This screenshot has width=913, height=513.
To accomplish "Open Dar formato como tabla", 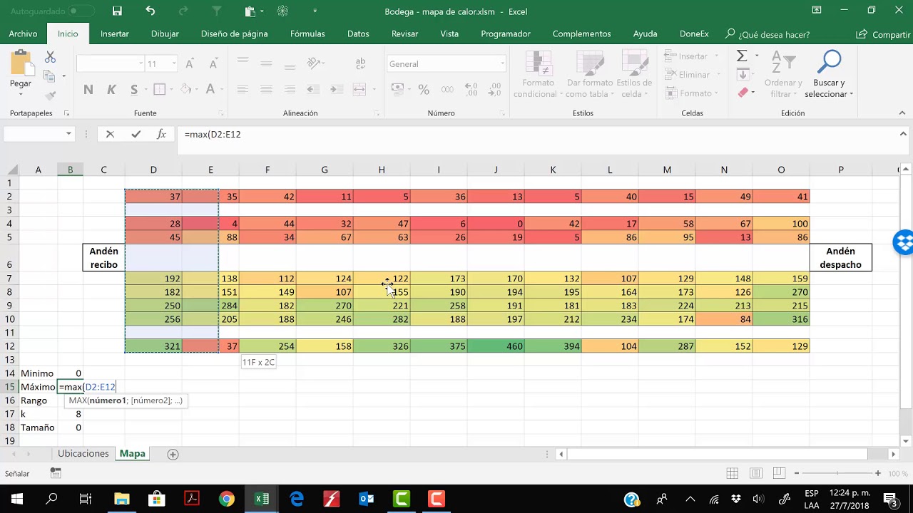I will (590, 74).
